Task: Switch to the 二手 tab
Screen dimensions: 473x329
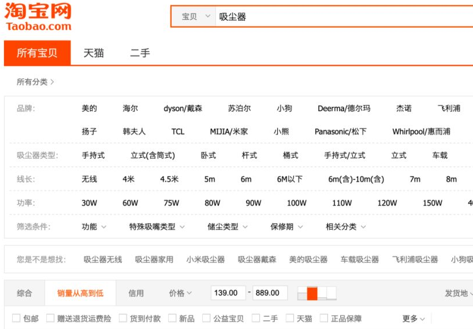Action: tap(140, 53)
